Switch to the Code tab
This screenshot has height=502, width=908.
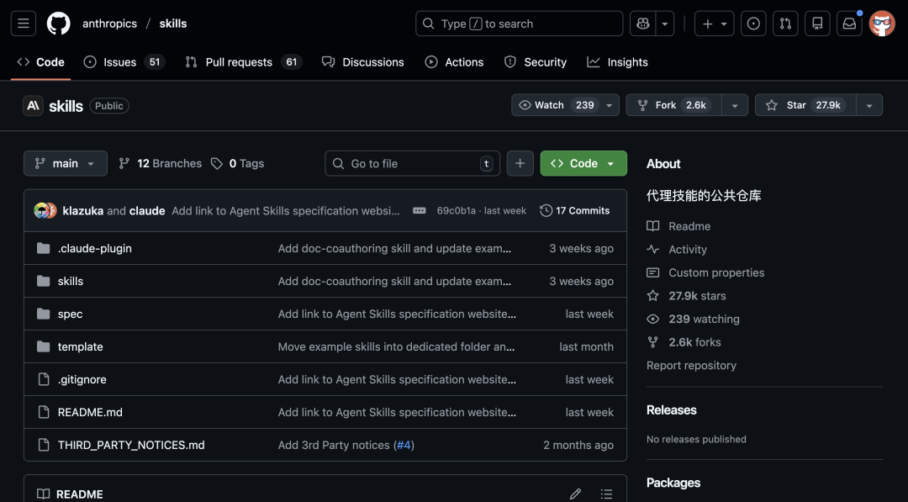click(40, 62)
